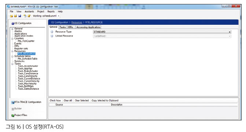Select Task_CondDistance in the tree
This screenshot has width=246, height=132.
click(x=28, y=74)
